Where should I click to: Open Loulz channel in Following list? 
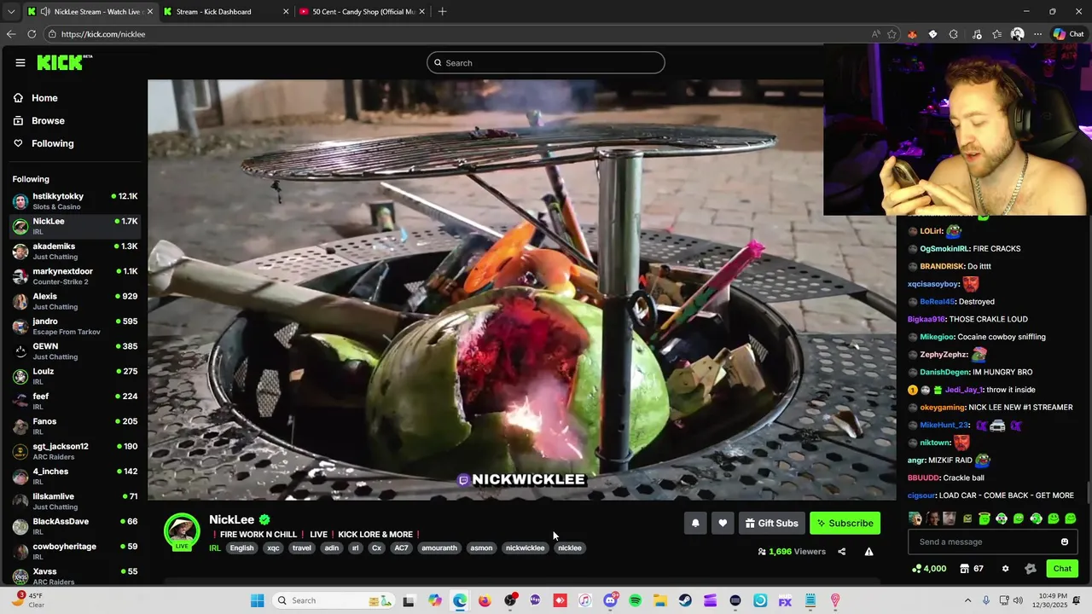[x=75, y=376]
